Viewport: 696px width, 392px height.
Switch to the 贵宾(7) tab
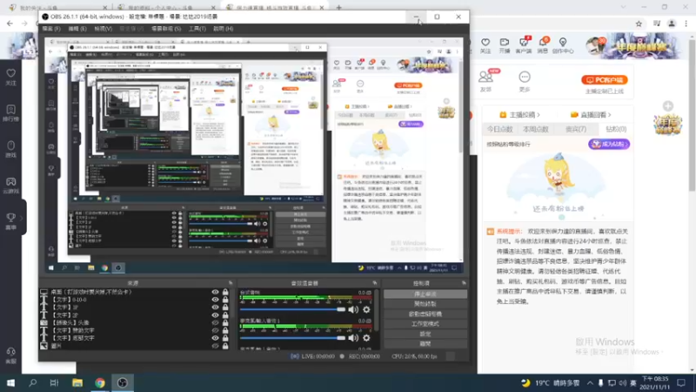[576, 129]
